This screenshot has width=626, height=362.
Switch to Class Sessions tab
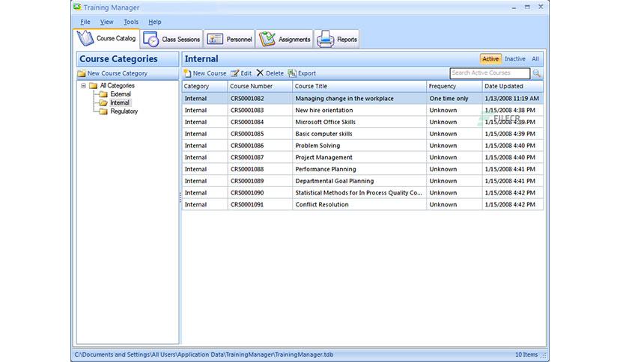171,40
